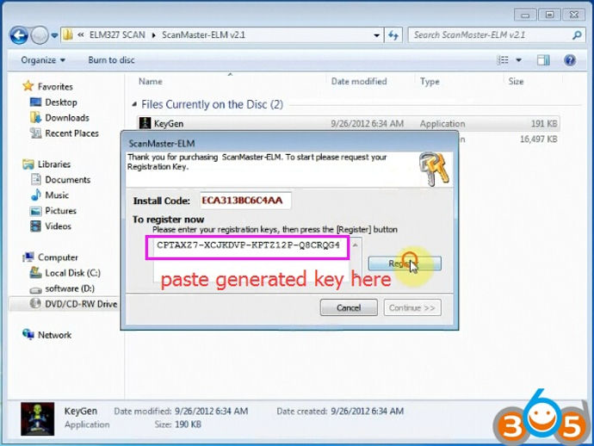Open the Organize menu
Screen dimensions: 594x446
coord(43,60)
